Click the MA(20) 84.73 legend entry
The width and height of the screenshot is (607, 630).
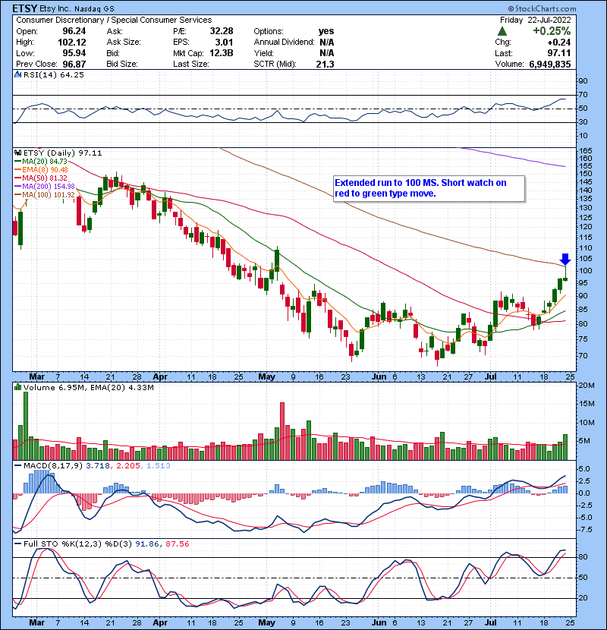click(40, 162)
